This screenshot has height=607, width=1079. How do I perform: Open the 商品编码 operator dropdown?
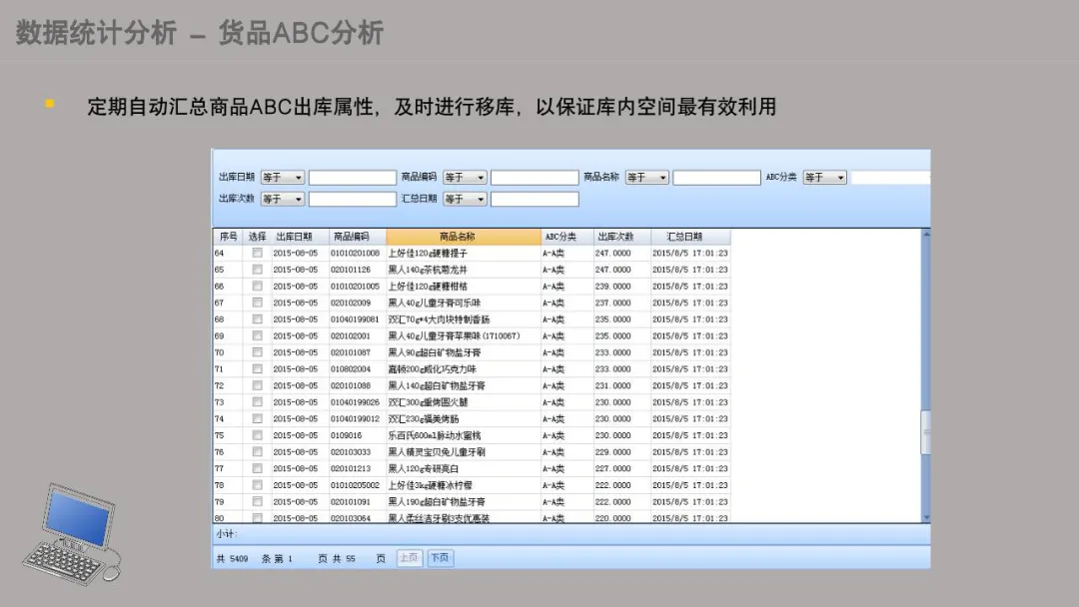point(465,178)
